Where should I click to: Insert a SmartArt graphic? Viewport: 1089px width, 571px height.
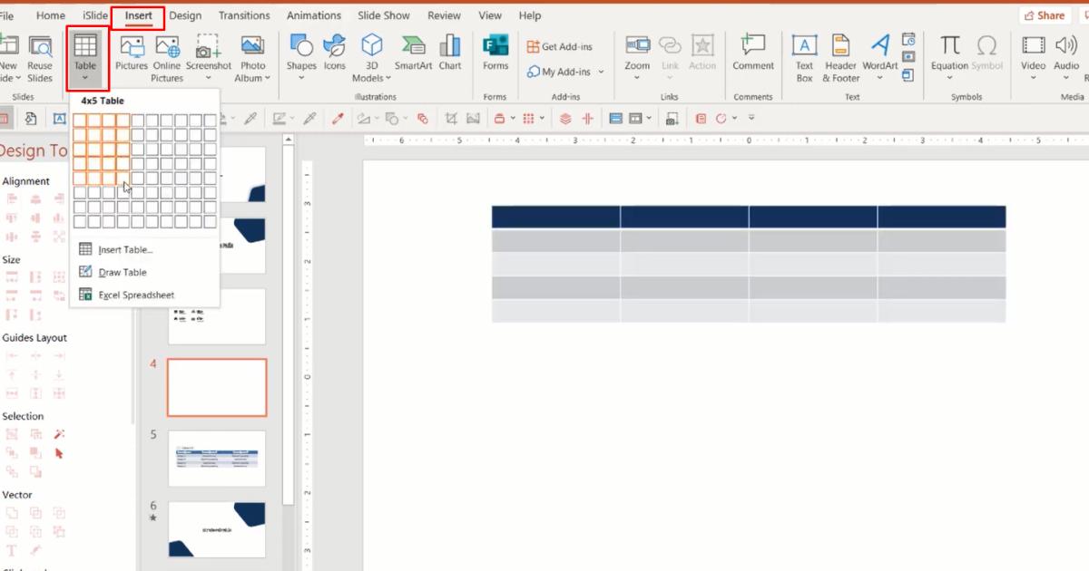tap(413, 53)
